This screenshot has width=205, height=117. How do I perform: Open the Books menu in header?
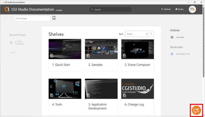(x=179, y=9)
